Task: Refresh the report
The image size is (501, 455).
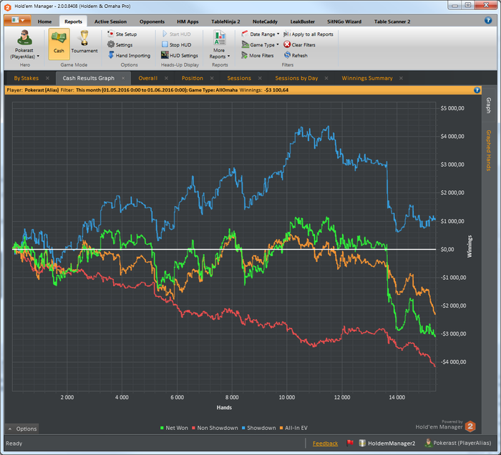Action: [296, 55]
